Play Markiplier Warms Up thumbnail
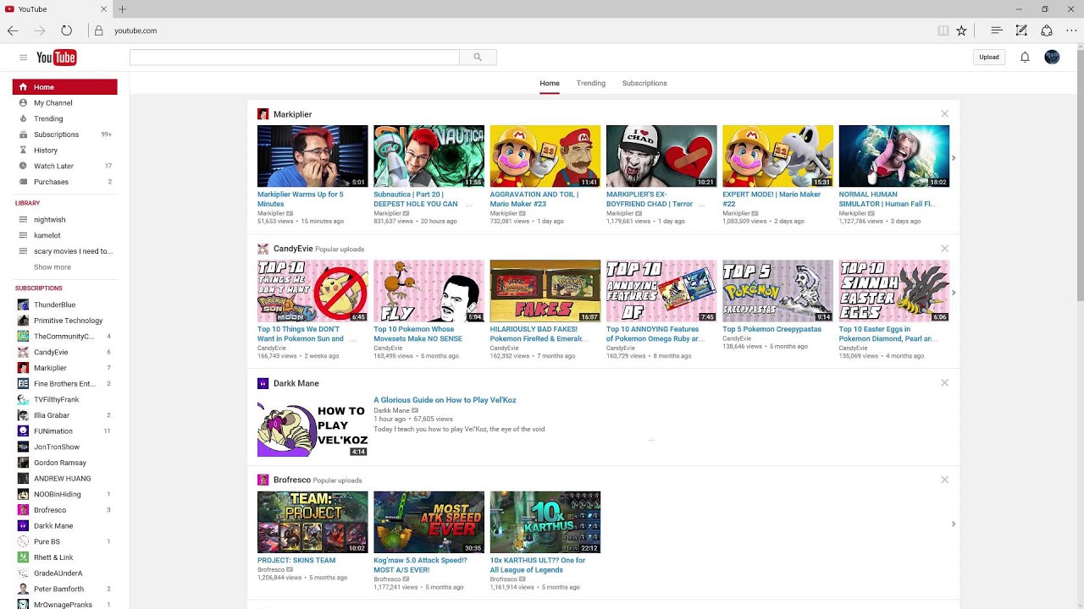 pyautogui.click(x=312, y=156)
